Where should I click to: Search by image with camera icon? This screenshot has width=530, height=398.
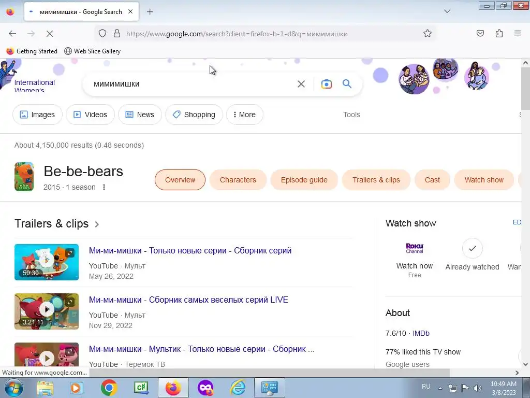(x=326, y=84)
